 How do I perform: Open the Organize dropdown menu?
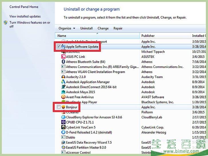pyautogui.click(x=67, y=28)
